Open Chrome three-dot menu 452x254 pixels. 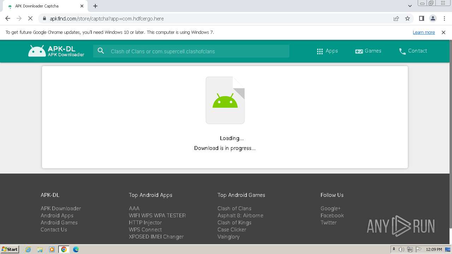click(x=444, y=18)
